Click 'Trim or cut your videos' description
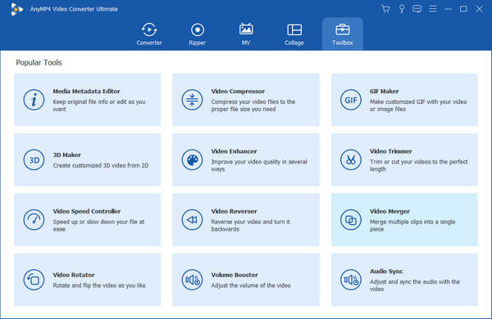The width and height of the screenshot is (492, 319). coord(419,165)
